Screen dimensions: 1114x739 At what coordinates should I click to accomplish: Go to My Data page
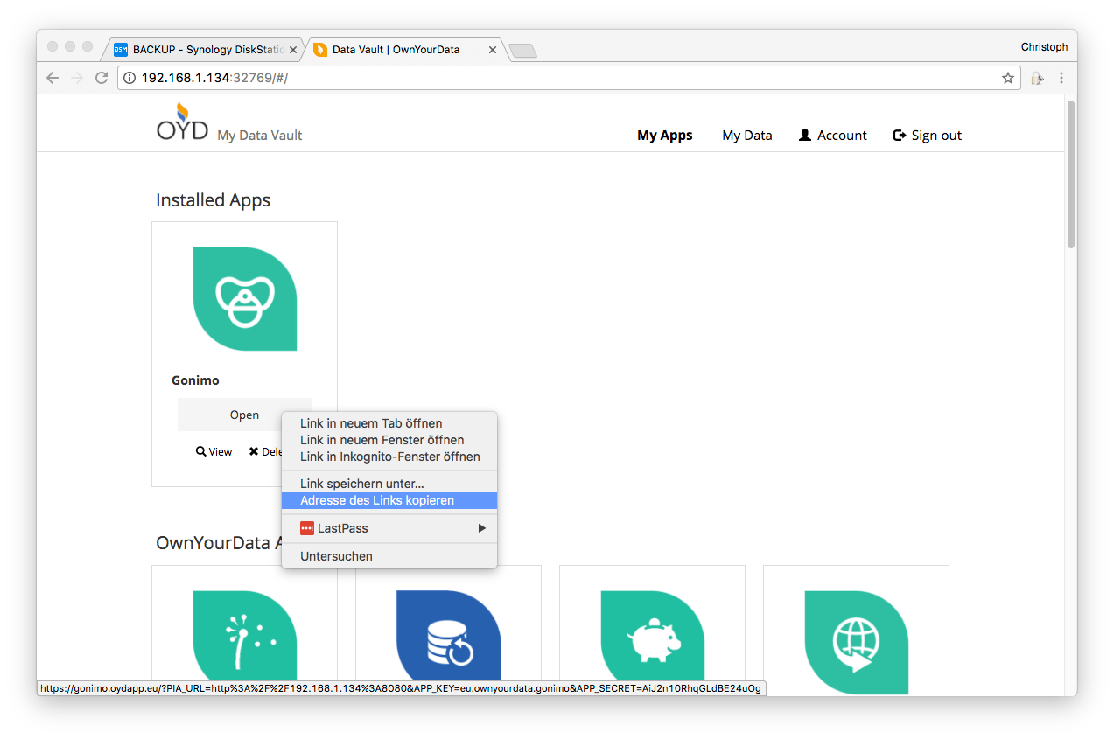point(746,136)
